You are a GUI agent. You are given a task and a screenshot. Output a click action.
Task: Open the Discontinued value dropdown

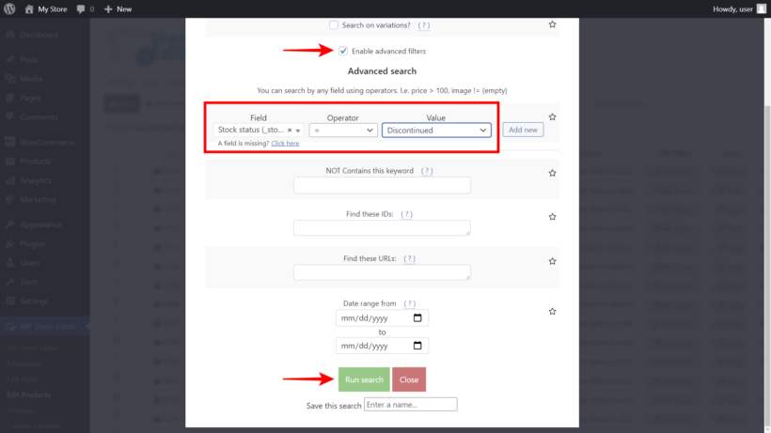pos(436,131)
